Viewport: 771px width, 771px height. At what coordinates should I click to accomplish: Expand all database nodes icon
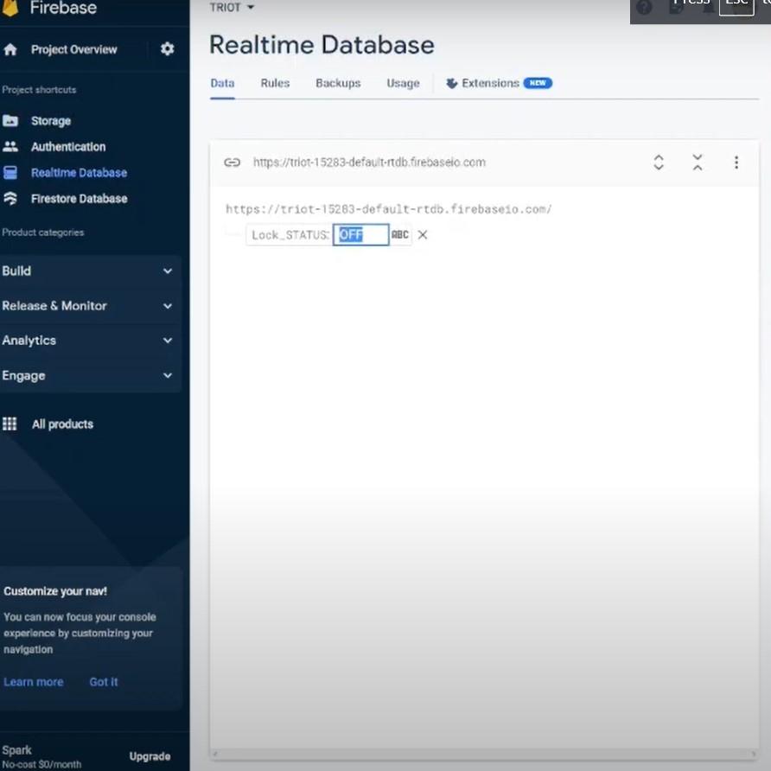[x=659, y=162]
